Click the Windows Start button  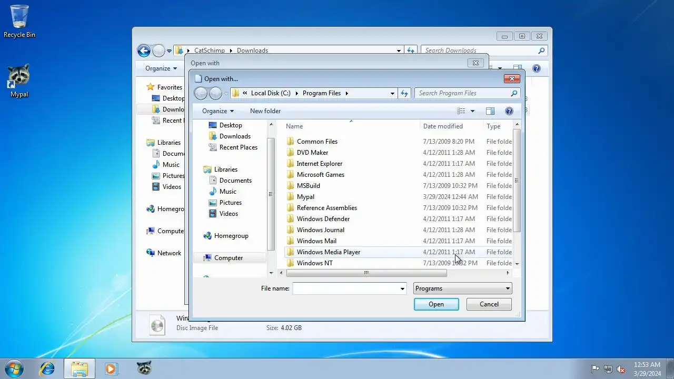tap(14, 368)
